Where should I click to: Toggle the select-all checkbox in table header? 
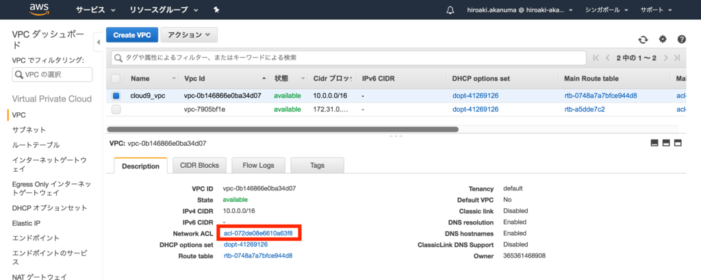click(x=116, y=79)
